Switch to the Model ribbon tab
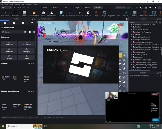Viewport: 162px width, 129px height. coord(87,8)
